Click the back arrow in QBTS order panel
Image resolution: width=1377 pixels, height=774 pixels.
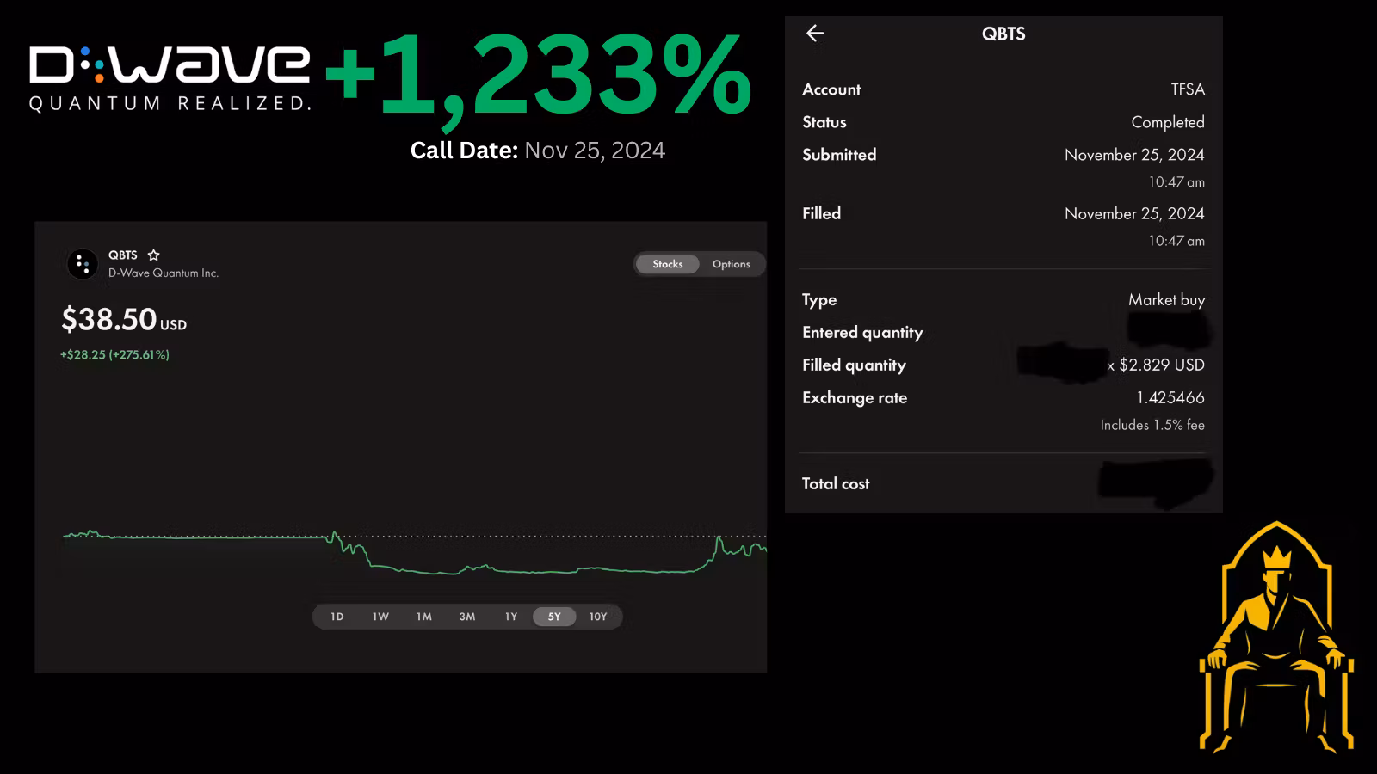point(815,34)
